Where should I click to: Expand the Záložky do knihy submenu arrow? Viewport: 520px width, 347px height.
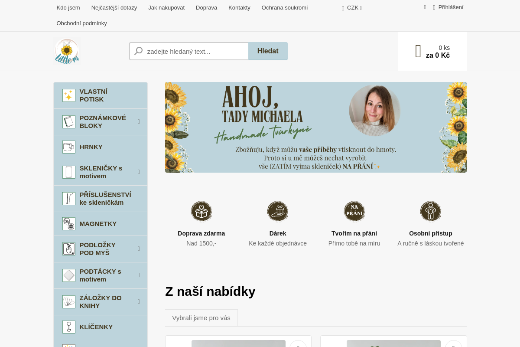coord(139,301)
